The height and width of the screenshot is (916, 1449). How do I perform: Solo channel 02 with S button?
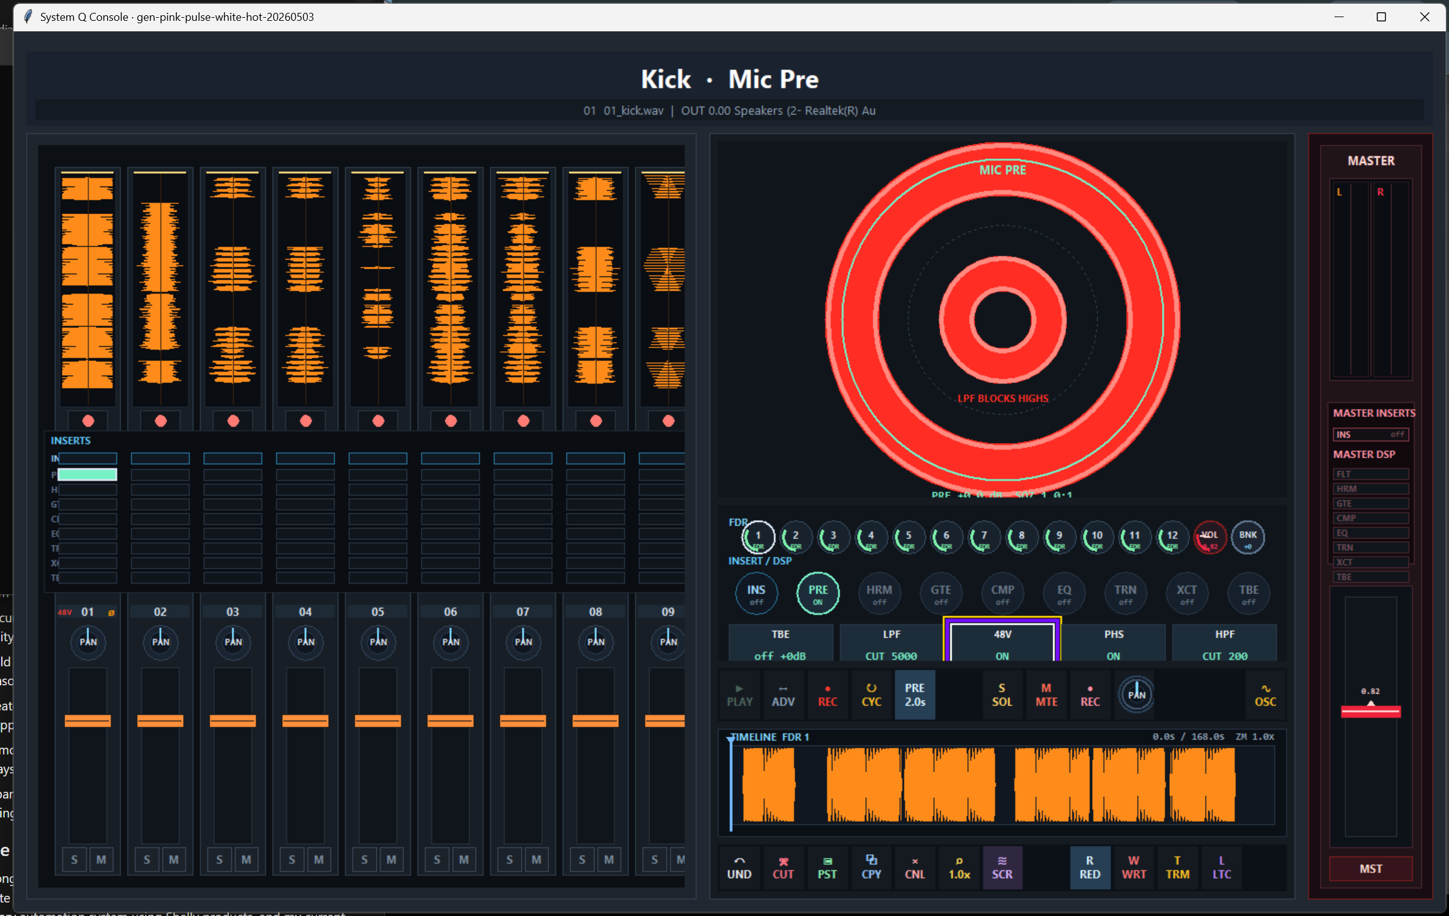[147, 860]
